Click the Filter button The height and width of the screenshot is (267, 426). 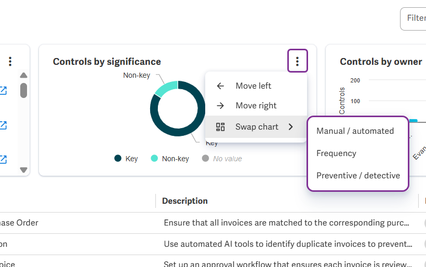pyautogui.click(x=413, y=19)
